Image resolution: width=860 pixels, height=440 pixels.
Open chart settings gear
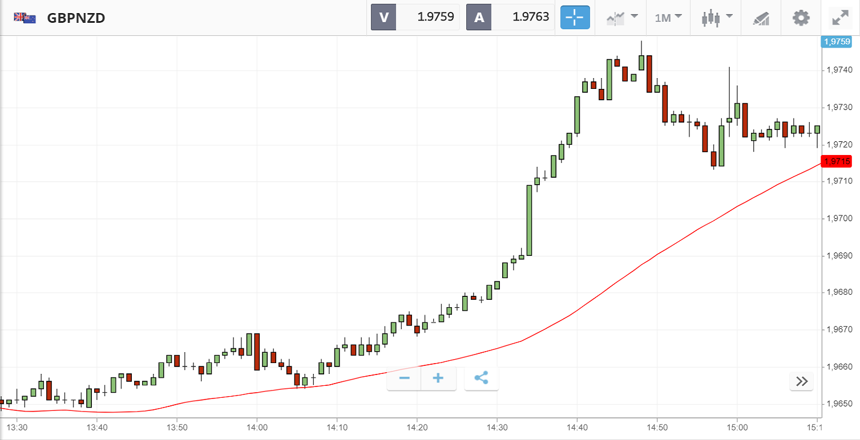coord(801,18)
